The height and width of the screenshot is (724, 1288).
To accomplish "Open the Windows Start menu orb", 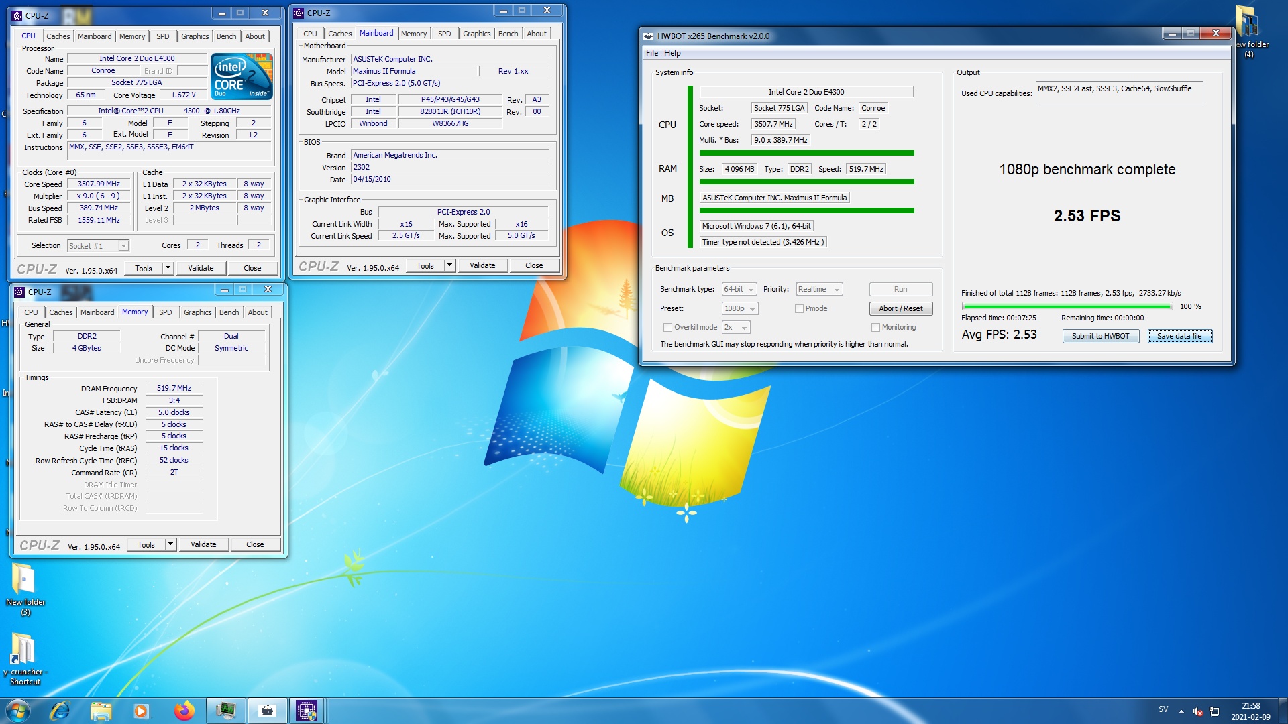I will coord(17,711).
